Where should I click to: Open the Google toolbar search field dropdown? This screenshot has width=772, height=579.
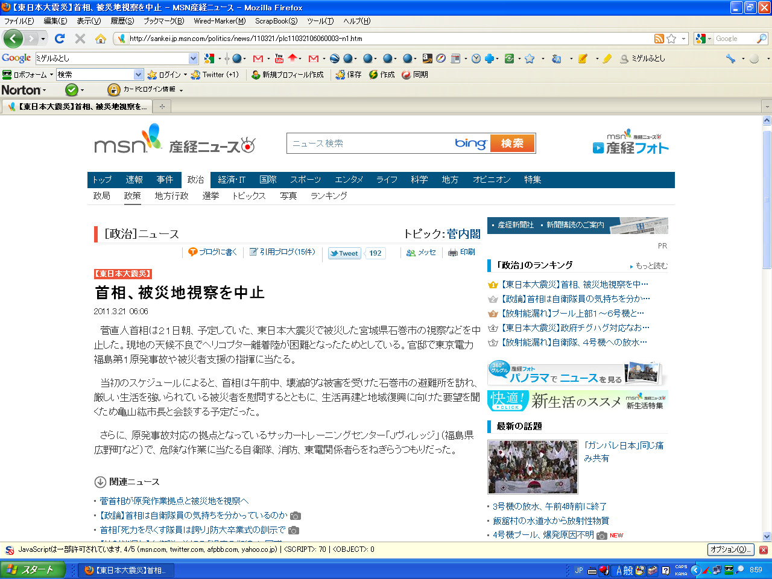[x=193, y=59]
